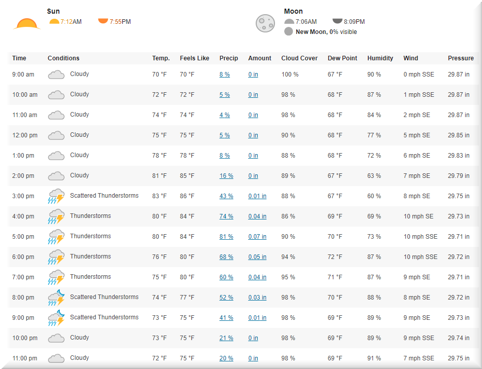The width and height of the screenshot is (482, 369).
Task: Click the New Moon phase icon
Action: coord(289,31)
